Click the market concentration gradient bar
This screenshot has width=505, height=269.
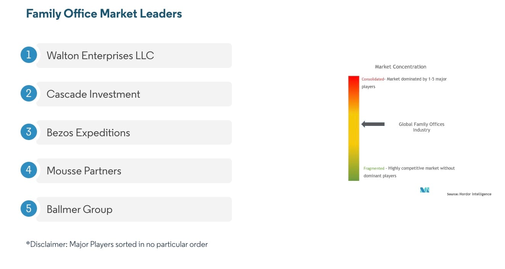354,128
